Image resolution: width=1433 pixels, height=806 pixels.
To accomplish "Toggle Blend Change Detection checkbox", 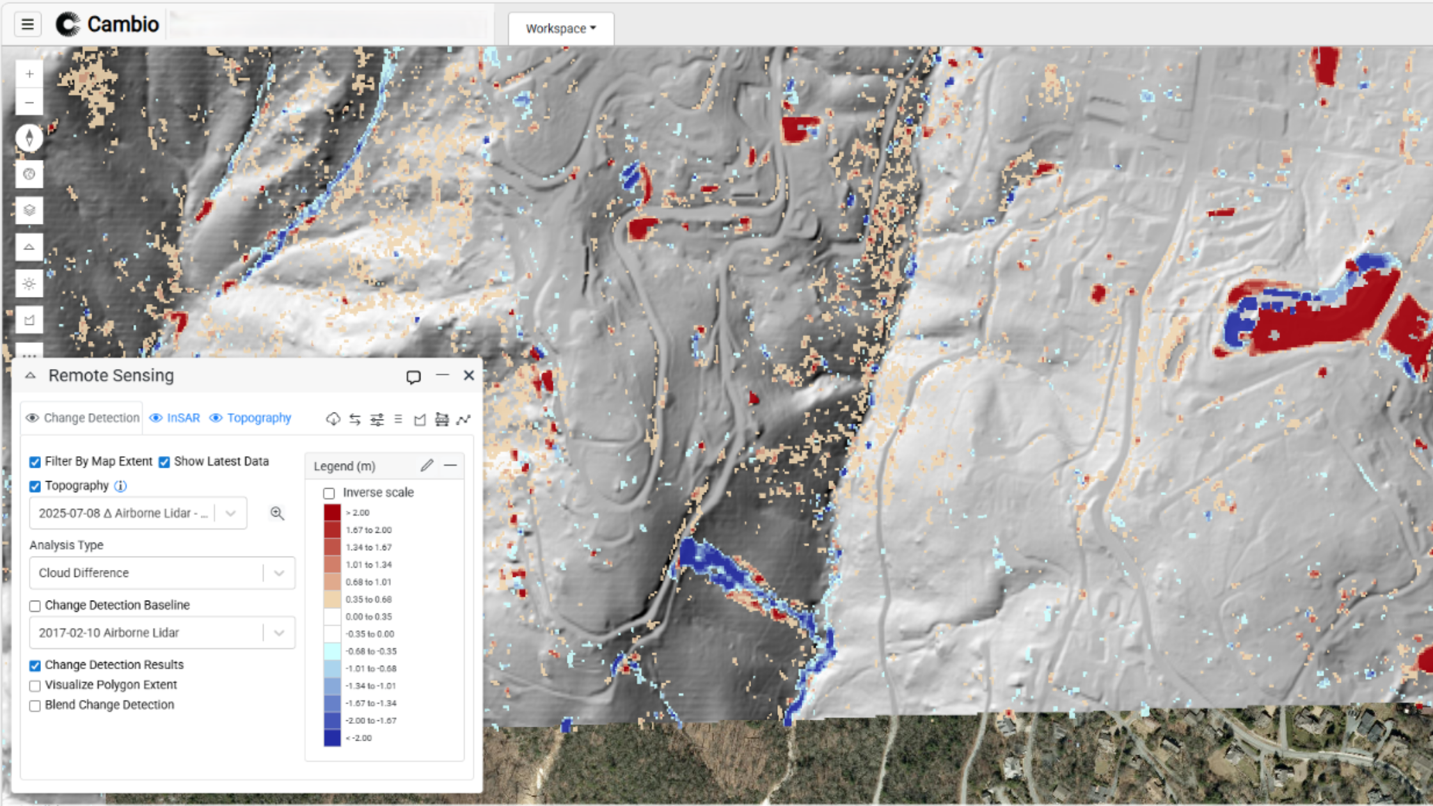I will coord(35,706).
